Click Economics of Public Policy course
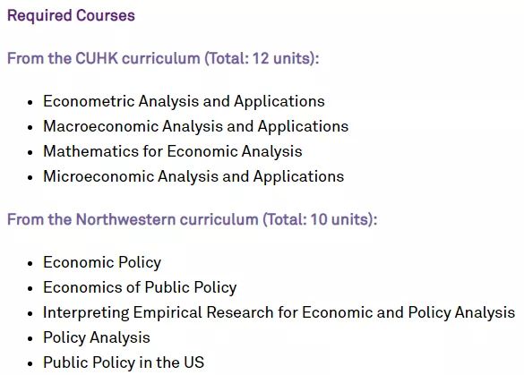Screen dimensions: 524x375 click(140, 288)
